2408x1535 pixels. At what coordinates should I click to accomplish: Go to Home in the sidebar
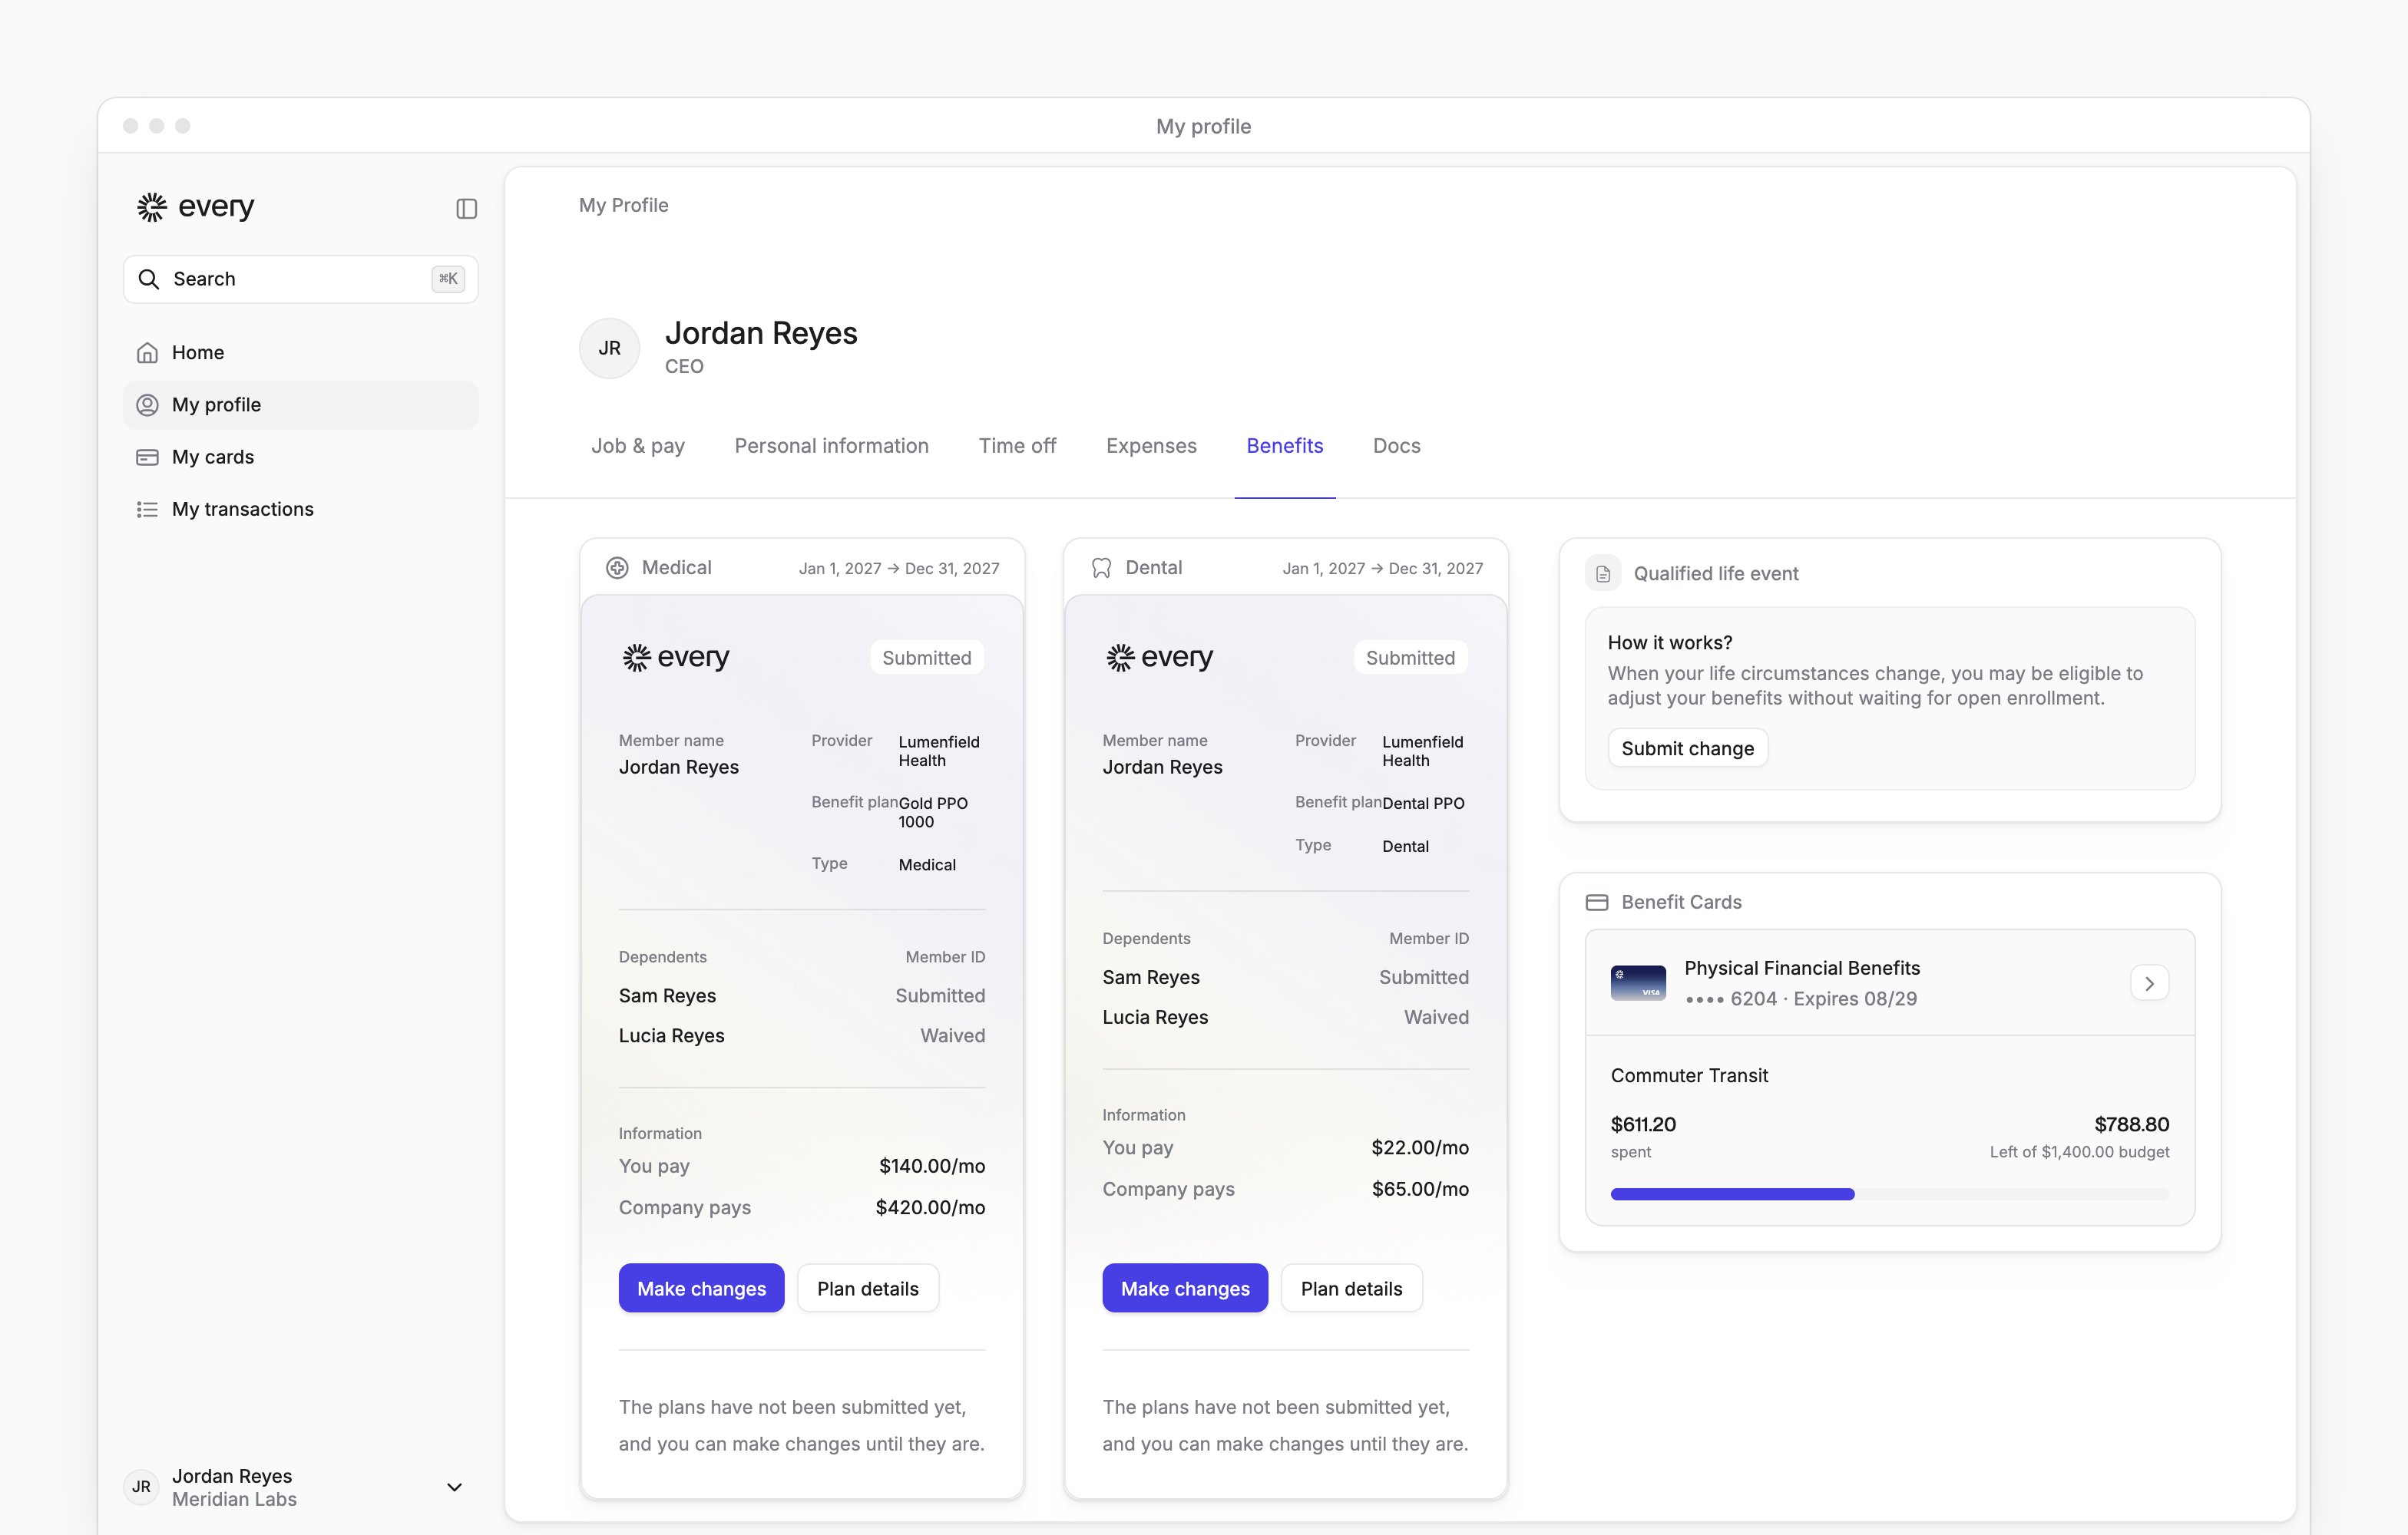point(300,353)
